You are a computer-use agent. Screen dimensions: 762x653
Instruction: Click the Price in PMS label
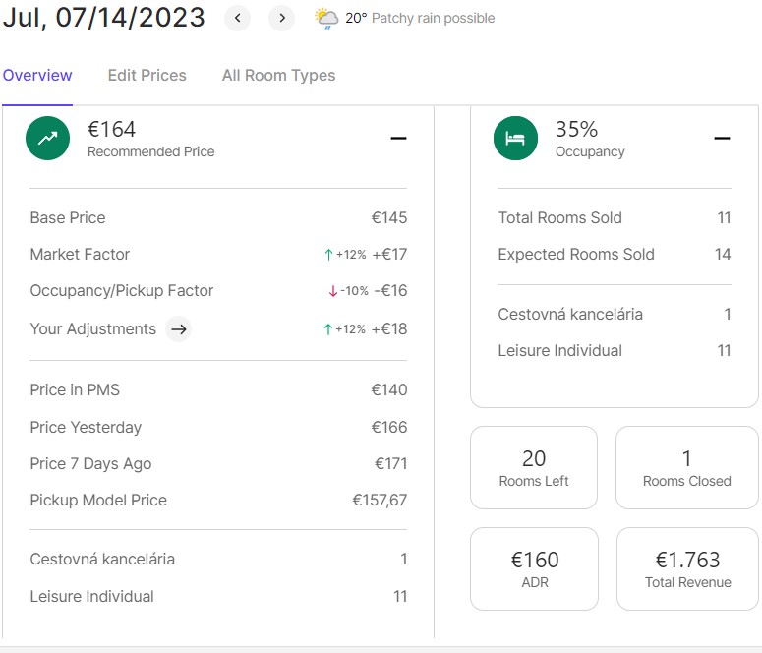[75, 390]
